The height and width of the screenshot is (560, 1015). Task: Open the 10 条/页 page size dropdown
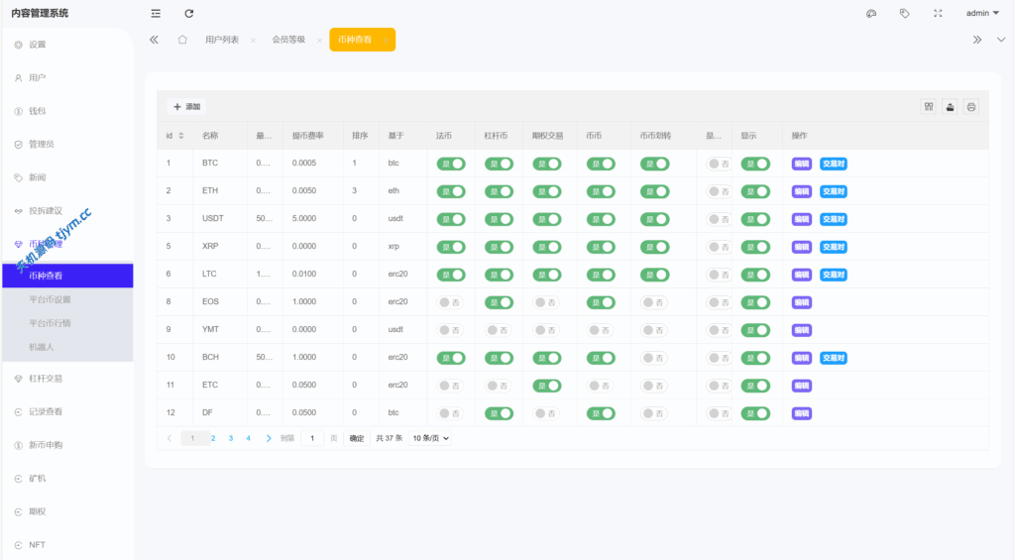[431, 438]
